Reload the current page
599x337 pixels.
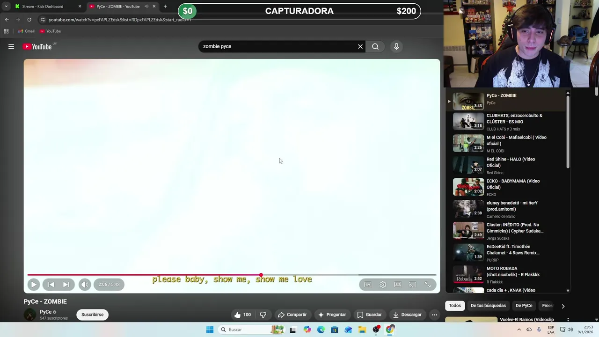coord(29,20)
